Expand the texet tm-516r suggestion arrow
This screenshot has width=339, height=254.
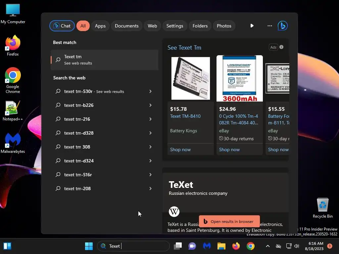click(x=151, y=175)
